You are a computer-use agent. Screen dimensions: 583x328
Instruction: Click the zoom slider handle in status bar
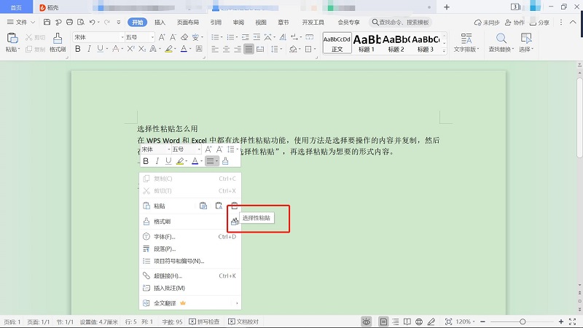pos(523,321)
